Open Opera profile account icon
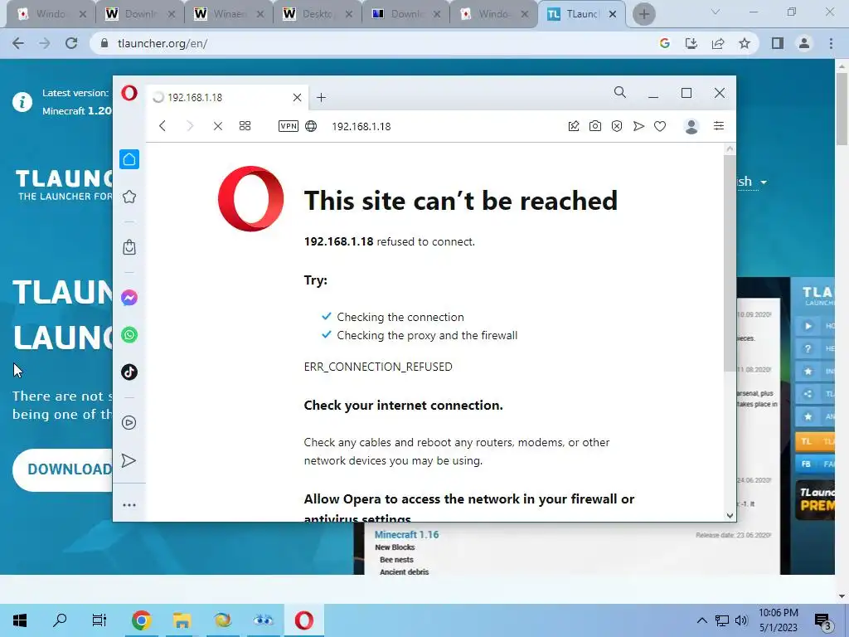This screenshot has height=637, width=849. click(x=691, y=126)
